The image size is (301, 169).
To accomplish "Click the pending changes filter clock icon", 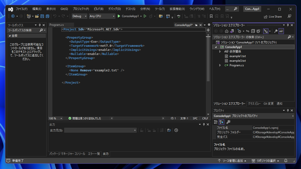I will tap(239, 31).
